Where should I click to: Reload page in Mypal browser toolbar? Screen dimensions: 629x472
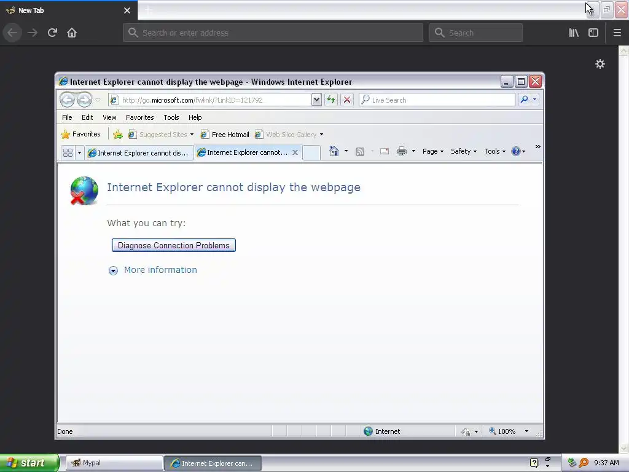52,33
